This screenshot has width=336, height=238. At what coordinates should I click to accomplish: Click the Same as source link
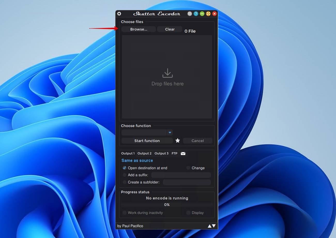coord(137,160)
